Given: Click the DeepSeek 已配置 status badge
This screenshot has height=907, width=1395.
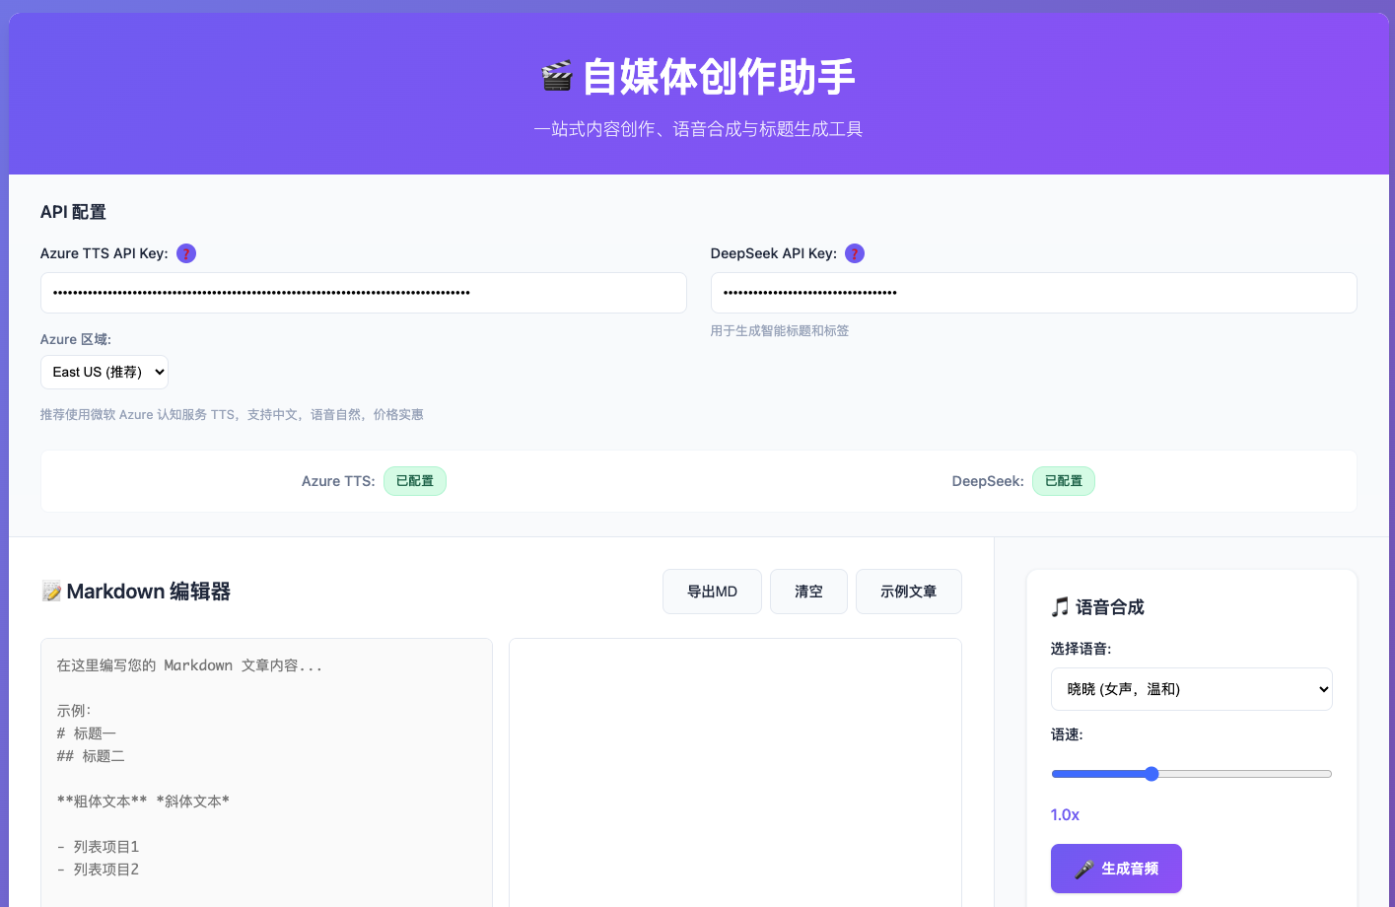Looking at the screenshot, I should (x=1063, y=481).
